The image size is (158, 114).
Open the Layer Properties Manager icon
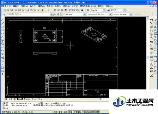(4, 14)
